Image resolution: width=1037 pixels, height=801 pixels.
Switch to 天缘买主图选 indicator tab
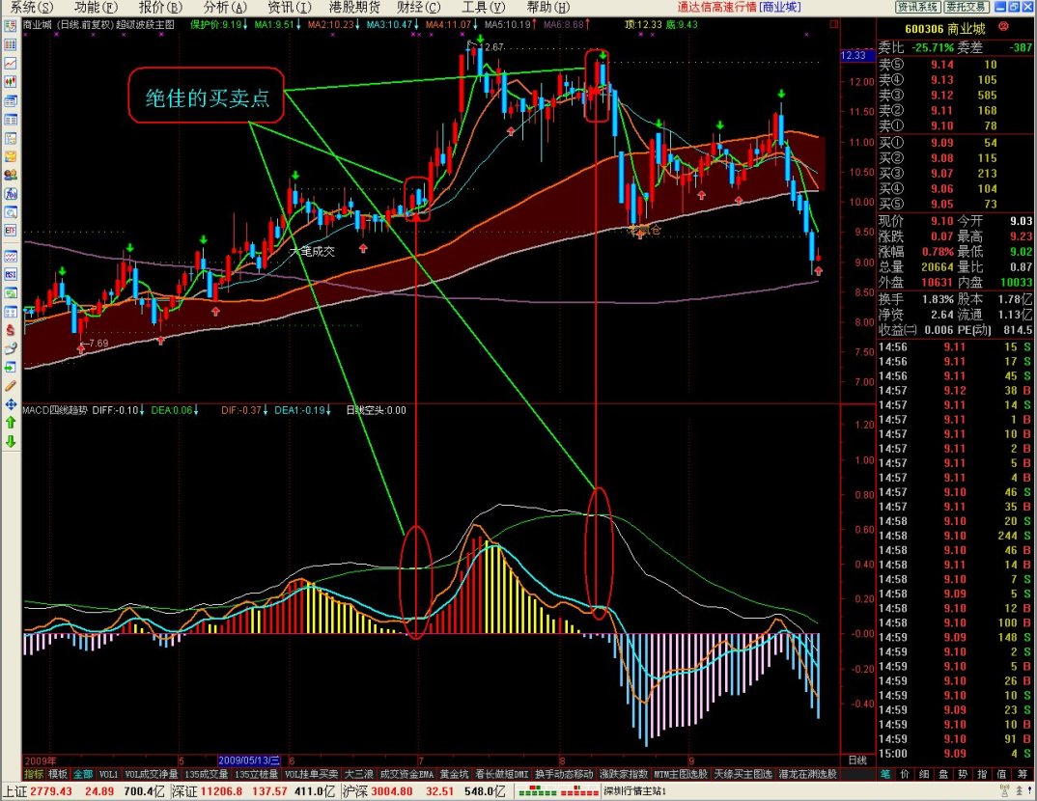pyautogui.click(x=743, y=774)
